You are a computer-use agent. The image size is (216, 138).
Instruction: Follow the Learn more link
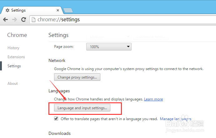pos(153,99)
